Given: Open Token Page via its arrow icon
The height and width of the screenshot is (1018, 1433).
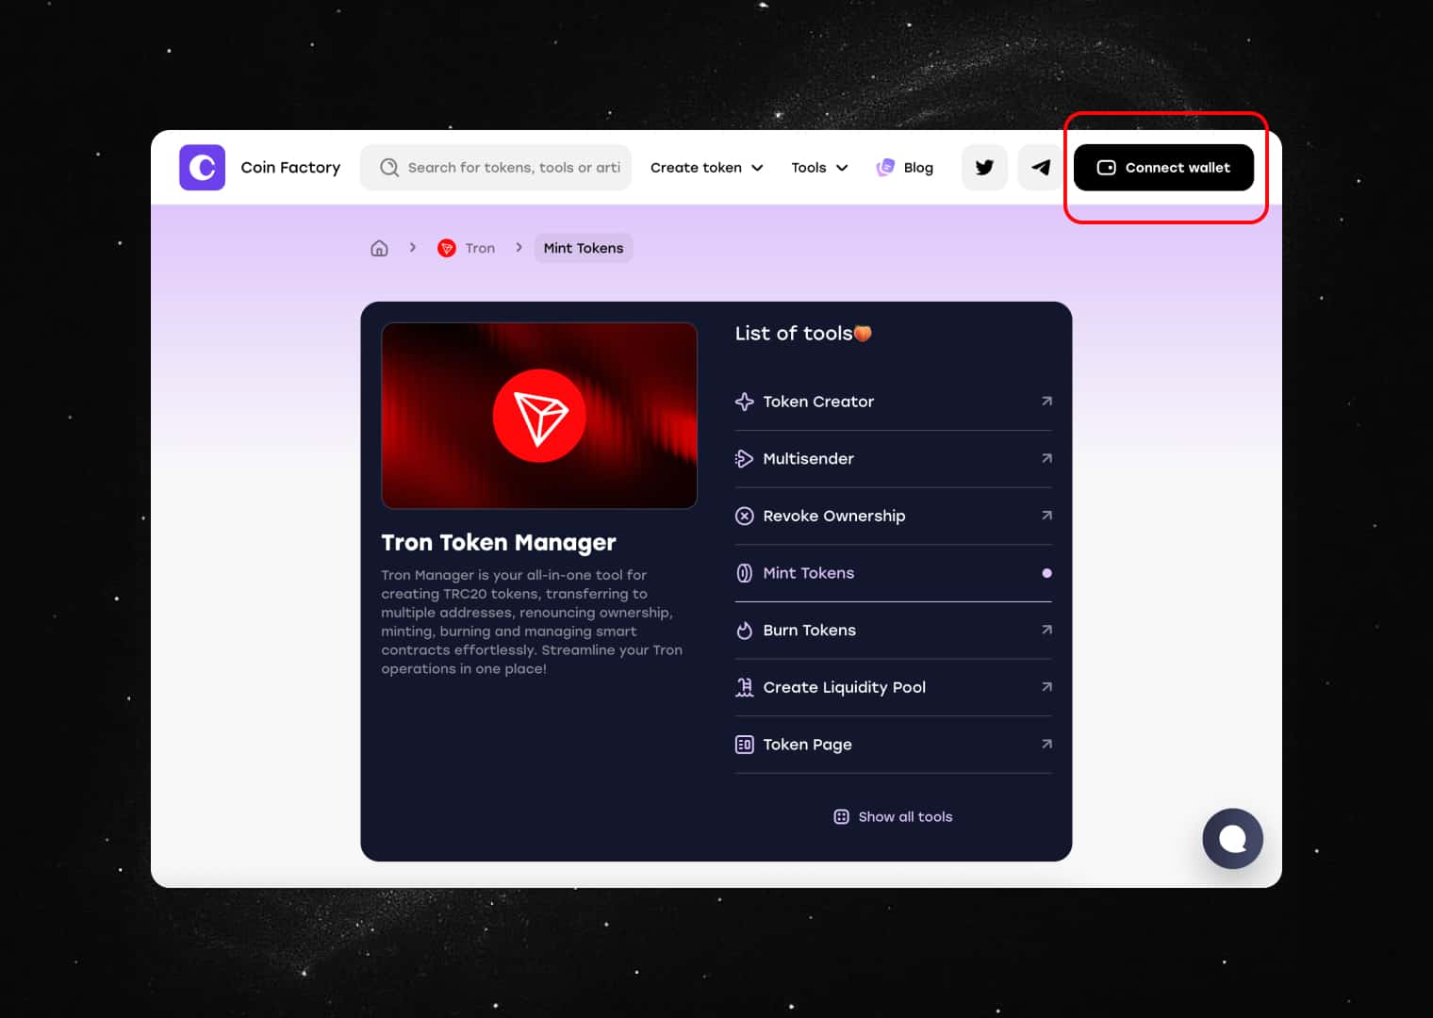Looking at the screenshot, I should pos(1046,744).
